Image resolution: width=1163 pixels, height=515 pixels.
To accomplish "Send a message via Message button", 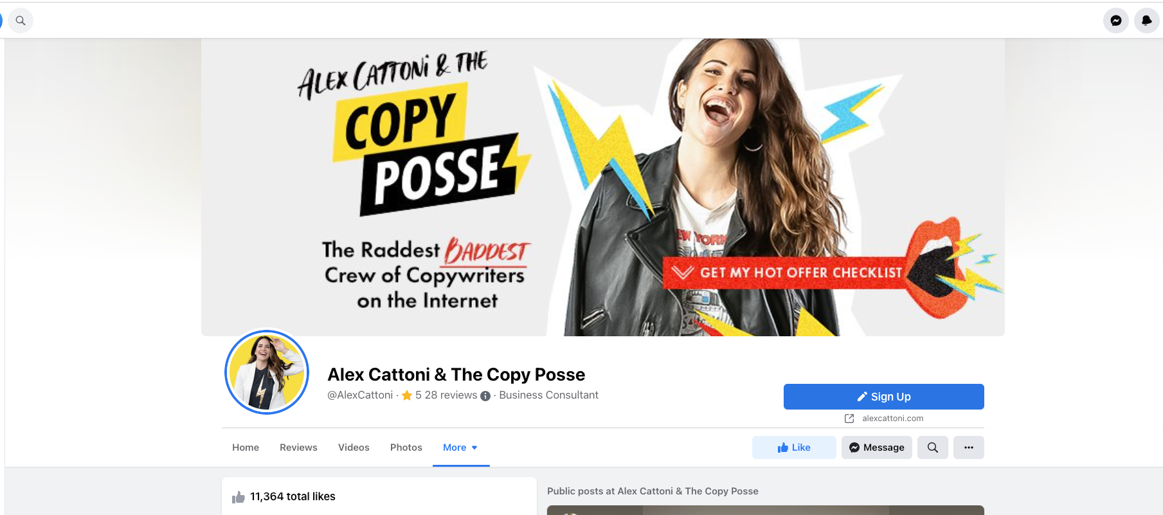I will (877, 447).
